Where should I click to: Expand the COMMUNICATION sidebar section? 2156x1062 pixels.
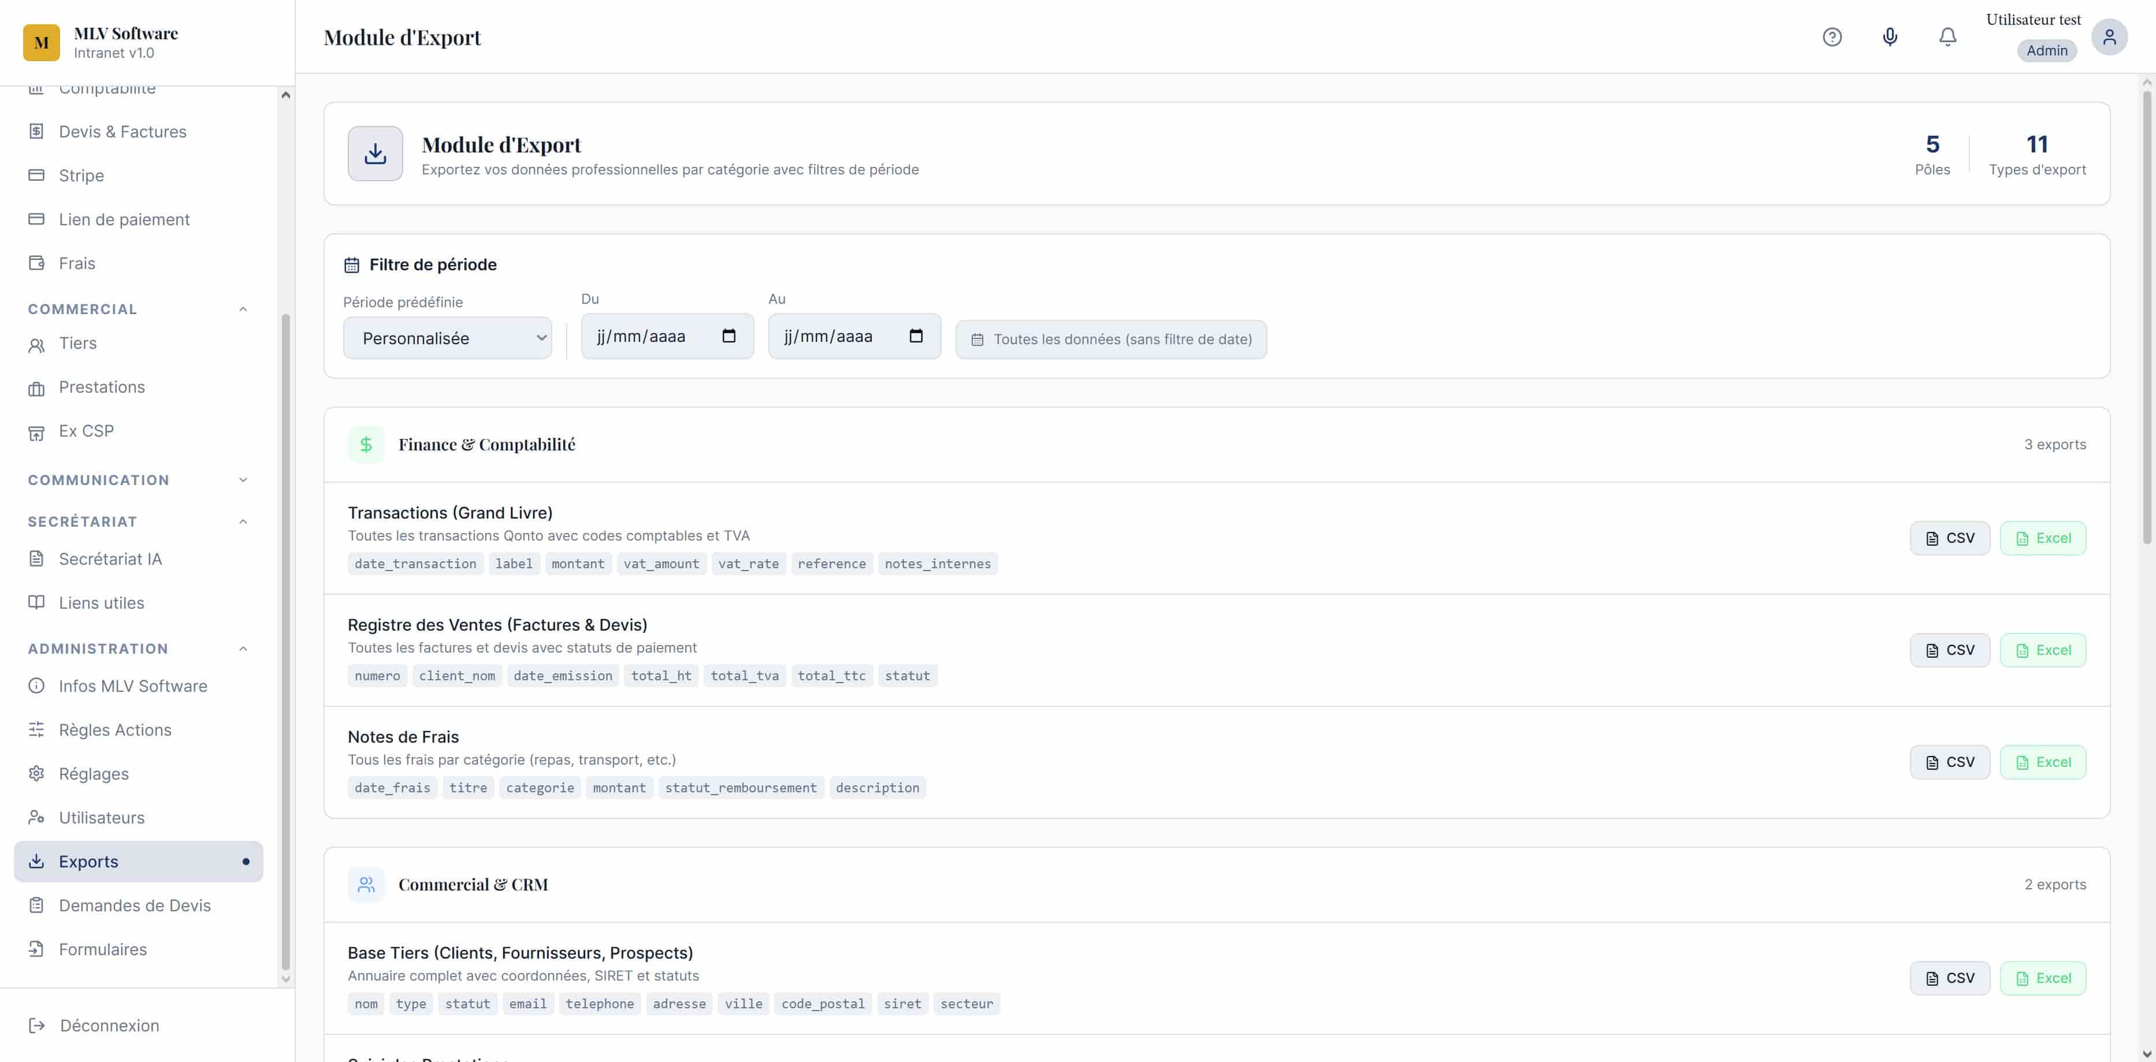point(139,479)
